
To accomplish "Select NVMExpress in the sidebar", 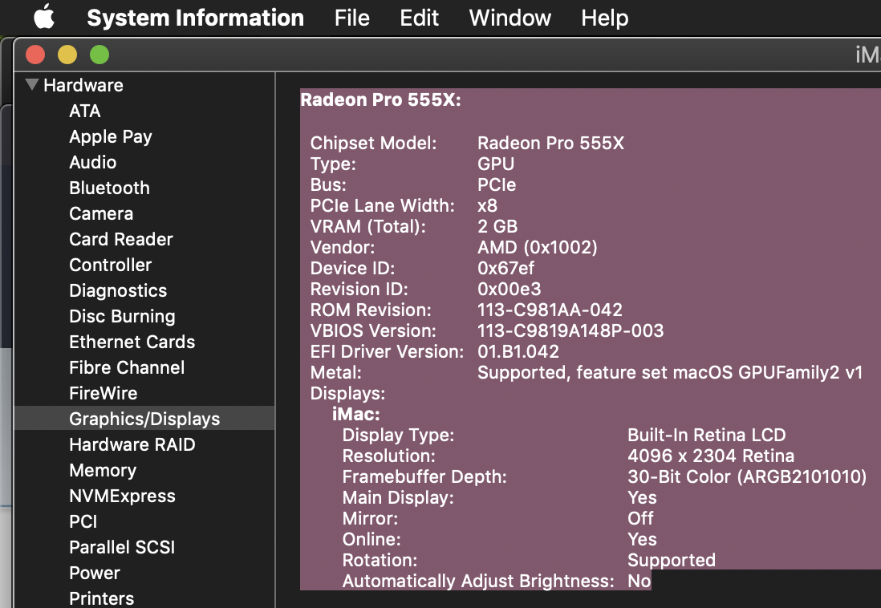I will click(122, 497).
